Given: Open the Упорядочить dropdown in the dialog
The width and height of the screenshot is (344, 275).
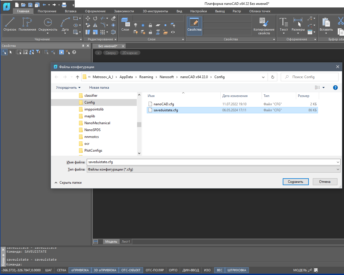Looking at the screenshot, I should coord(68,88).
